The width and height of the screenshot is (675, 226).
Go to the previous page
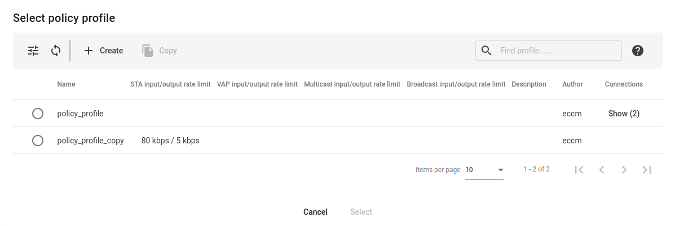point(602,170)
